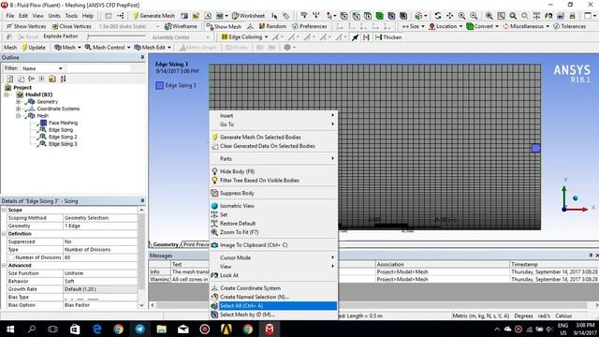Open the Windows Start menu
Image resolution: width=599 pixels, height=337 pixels.
coord(10,329)
